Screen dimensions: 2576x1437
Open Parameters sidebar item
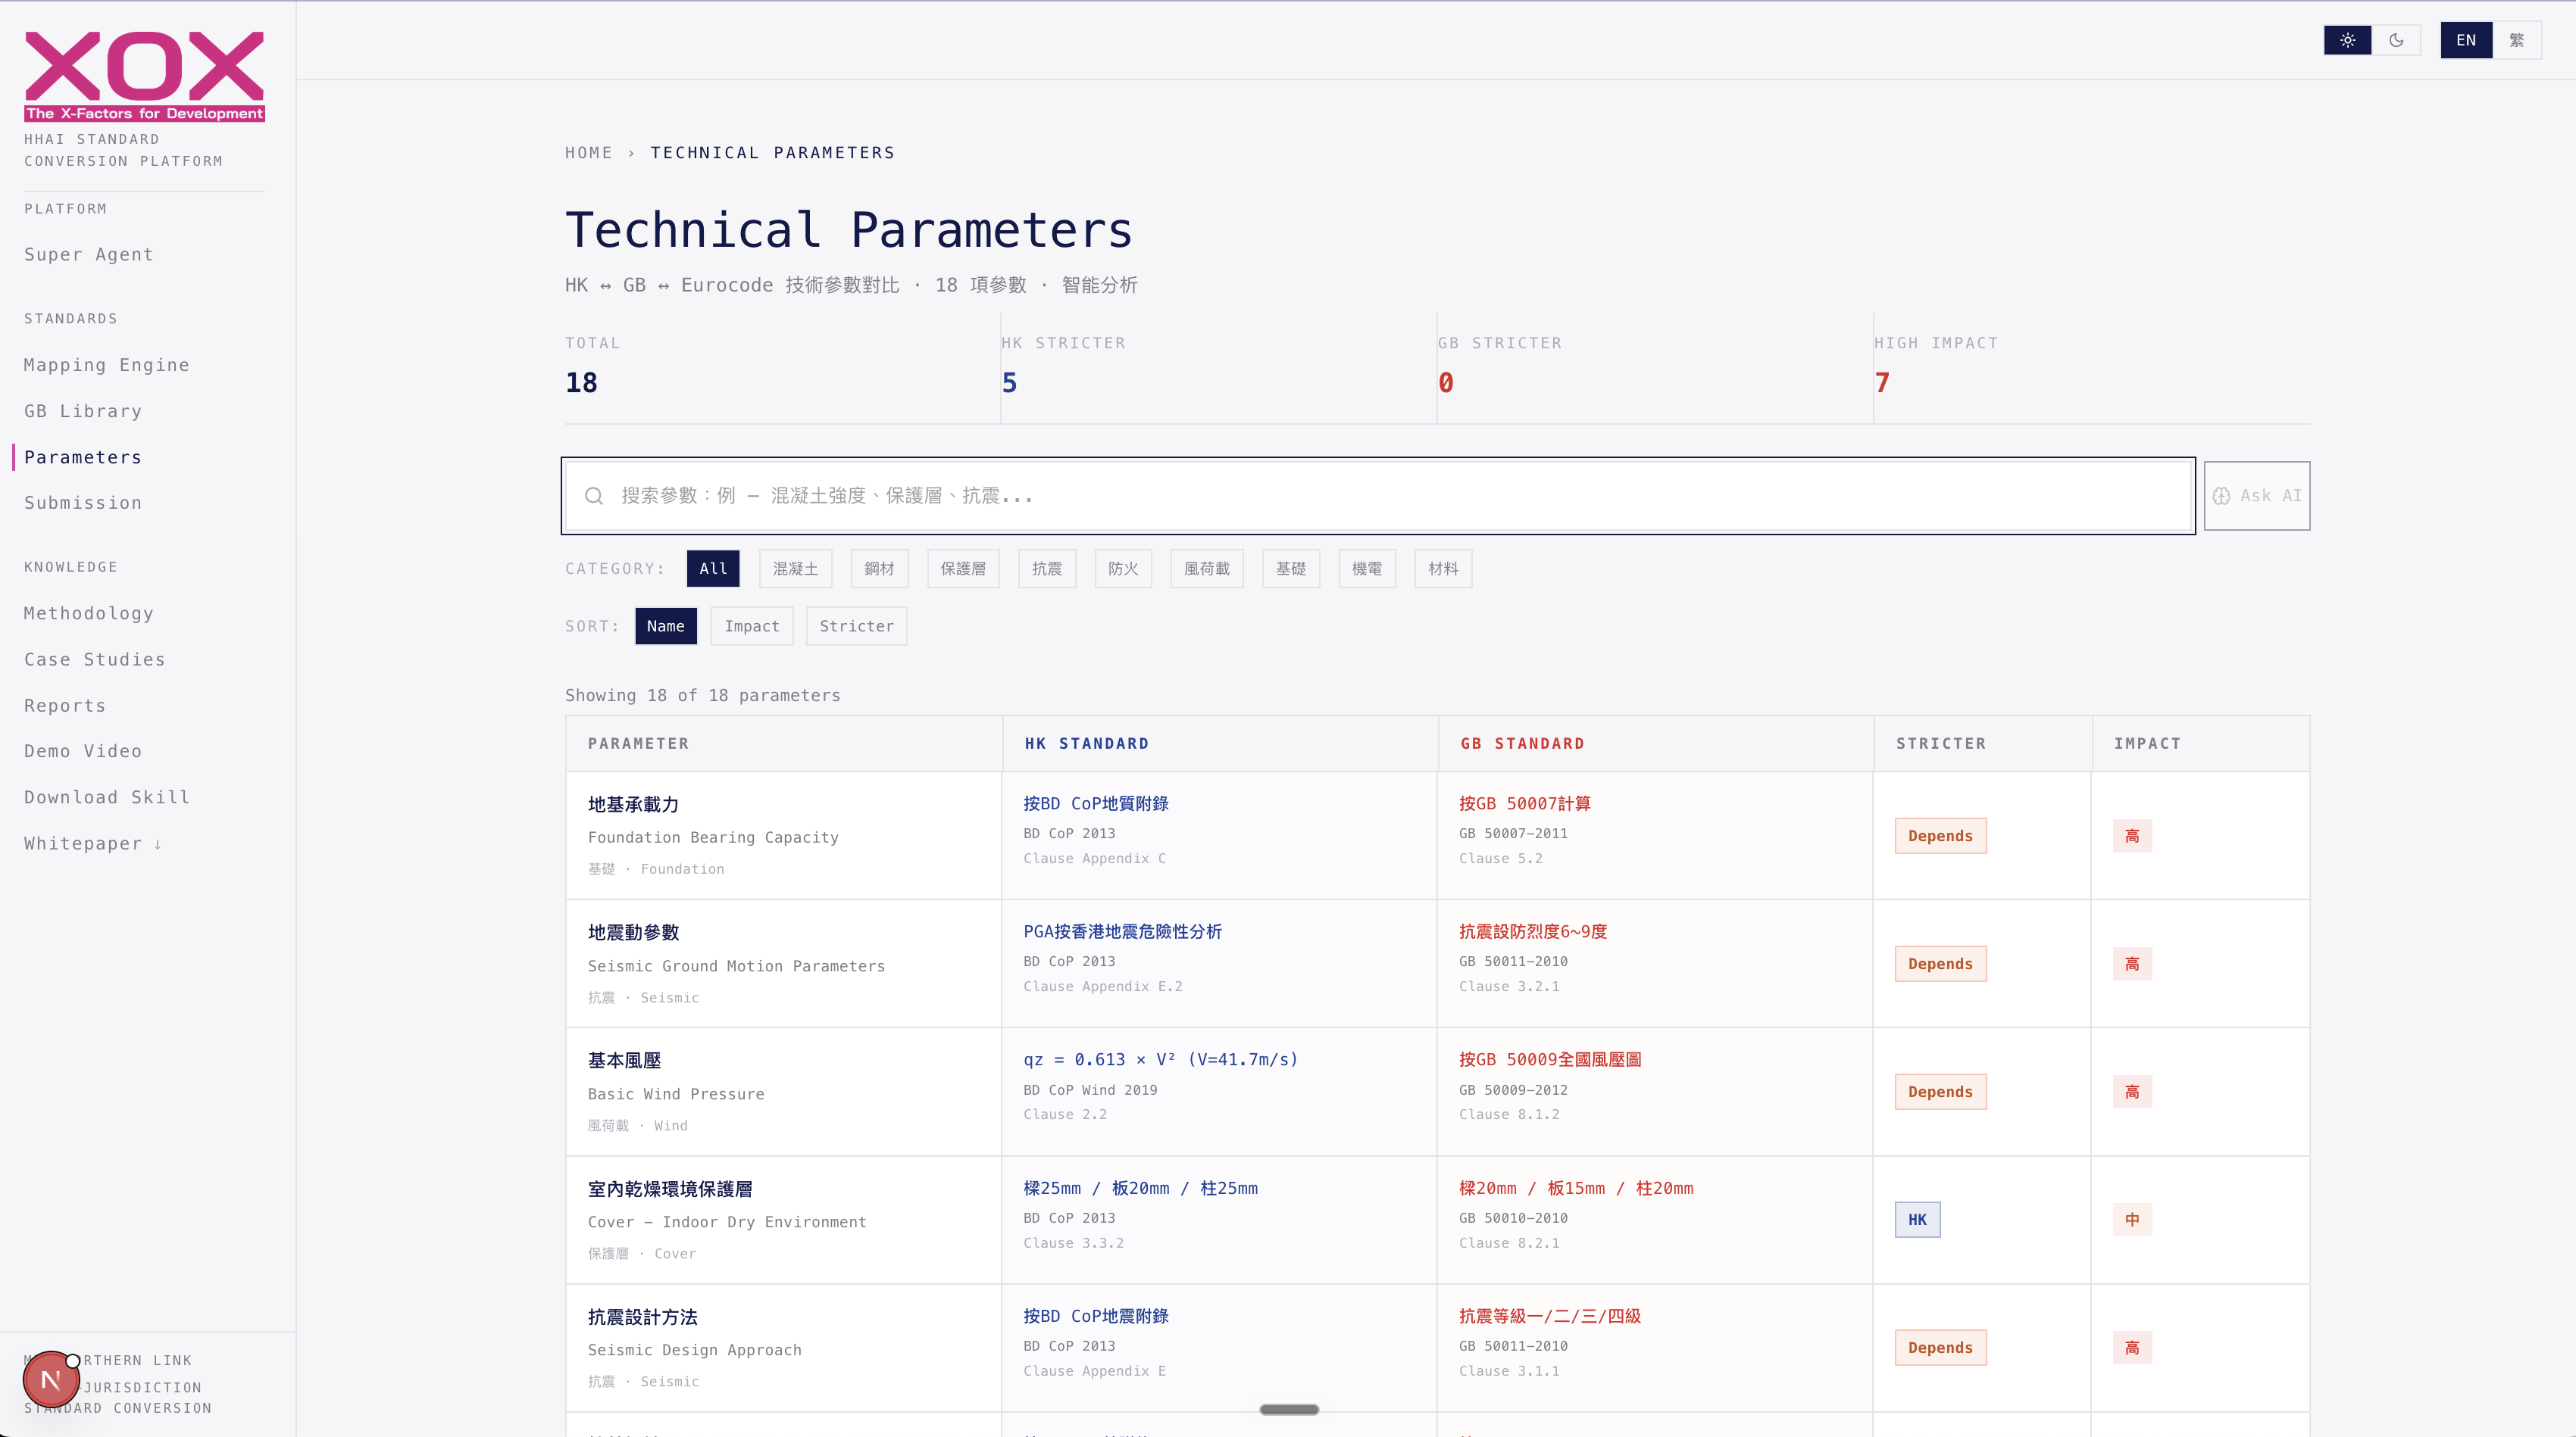coord(83,457)
